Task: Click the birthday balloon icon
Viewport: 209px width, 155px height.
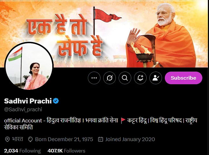Action: coord(30,139)
